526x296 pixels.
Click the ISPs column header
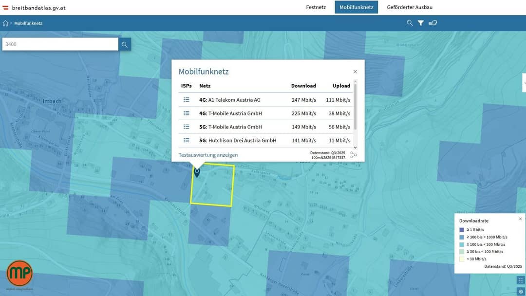click(x=187, y=86)
